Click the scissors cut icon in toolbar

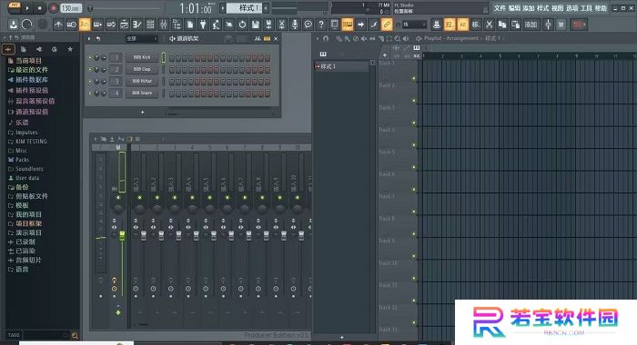coord(490,25)
